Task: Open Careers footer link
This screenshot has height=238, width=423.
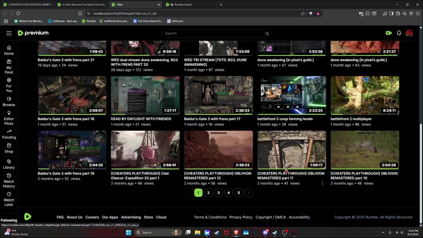Action: pos(92,217)
